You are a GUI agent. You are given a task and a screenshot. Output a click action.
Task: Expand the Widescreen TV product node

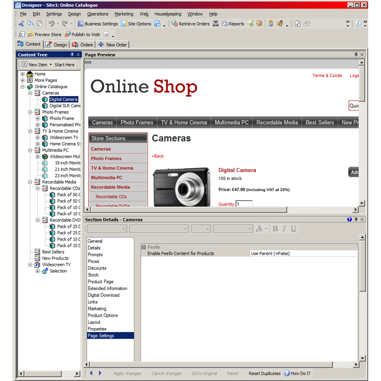point(38,137)
